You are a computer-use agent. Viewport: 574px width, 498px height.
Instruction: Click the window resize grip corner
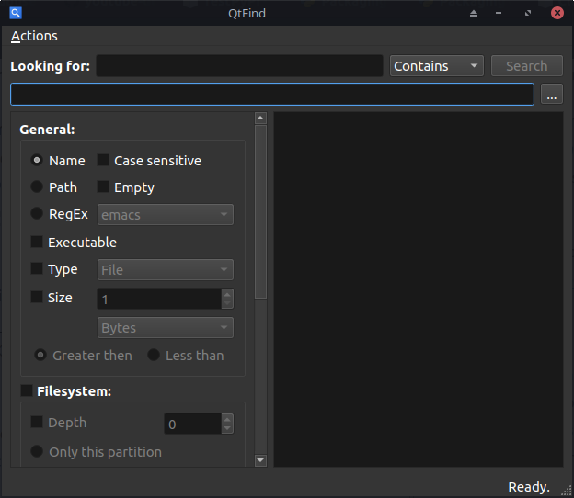(567, 491)
